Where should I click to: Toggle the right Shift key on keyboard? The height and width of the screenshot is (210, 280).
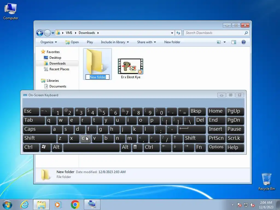click(x=195, y=139)
